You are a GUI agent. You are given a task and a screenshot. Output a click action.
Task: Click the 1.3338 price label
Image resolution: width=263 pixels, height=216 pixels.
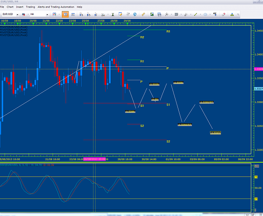coord(178,82)
